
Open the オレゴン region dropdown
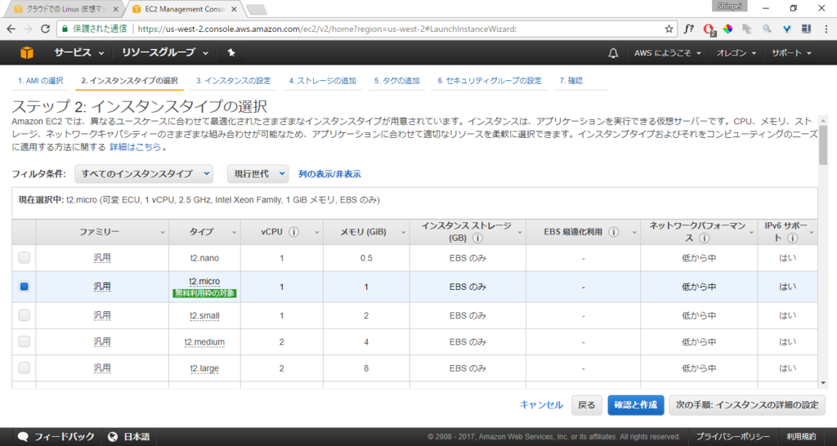tap(736, 53)
